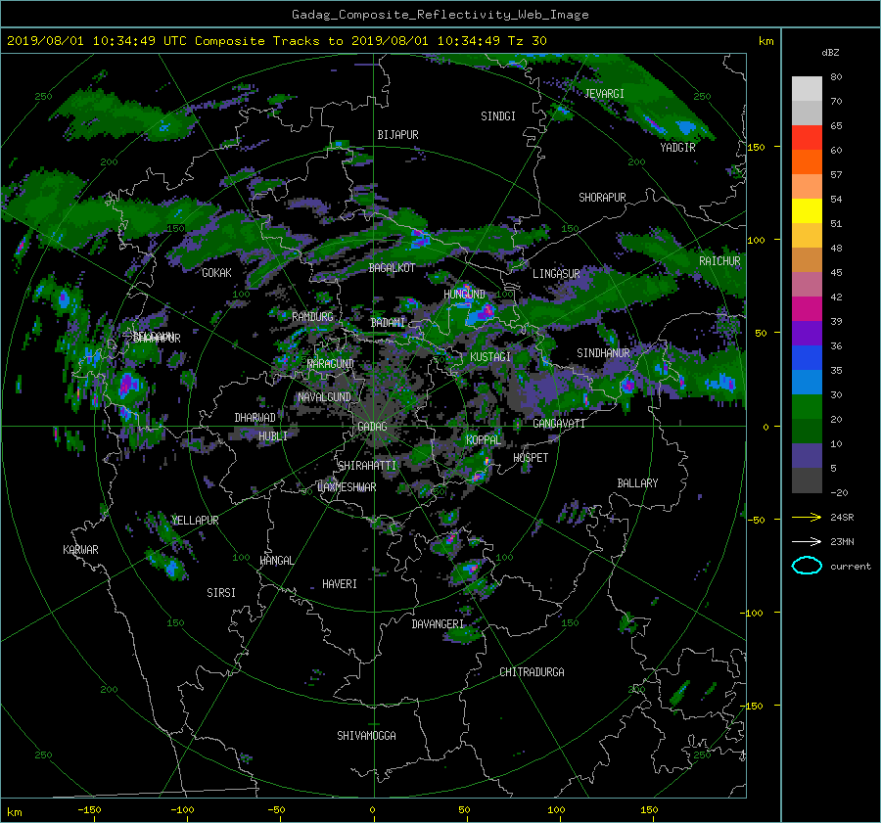The height and width of the screenshot is (823, 881).
Task: Click the SHIRAHATTI city label
Action: (x=367, y=466)
